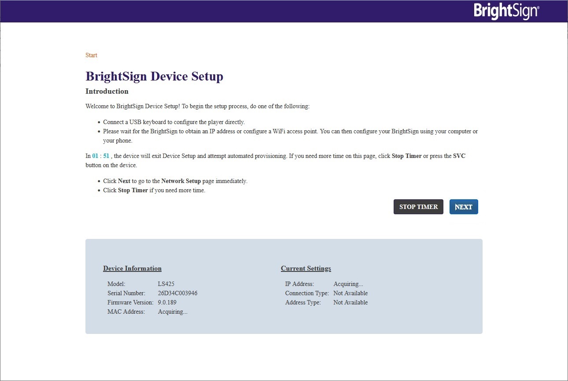Click the serial number 26D34C003946
Screen dimensions: 568x381
pos(177,293)
